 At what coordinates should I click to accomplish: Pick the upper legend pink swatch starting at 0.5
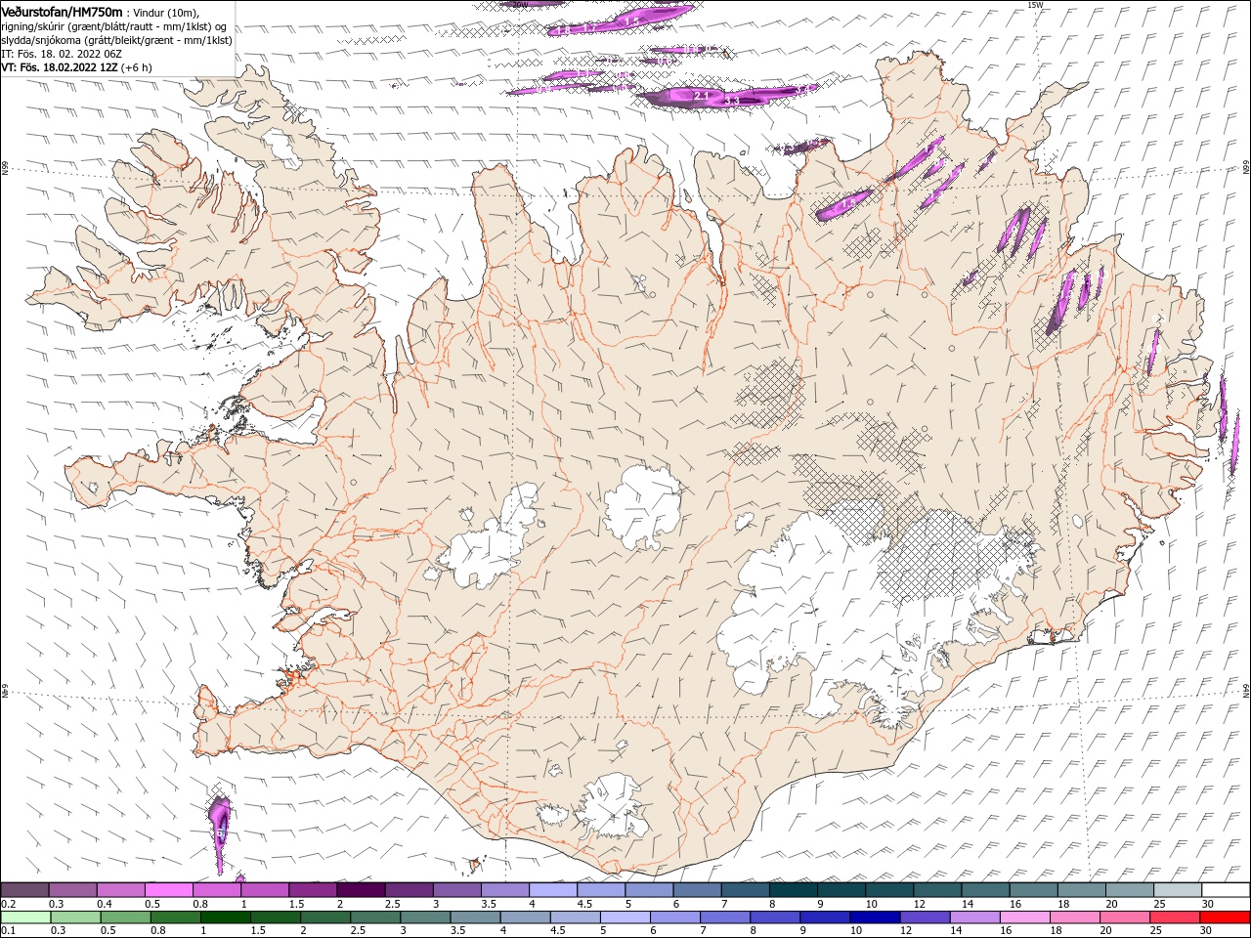(169, 890)
